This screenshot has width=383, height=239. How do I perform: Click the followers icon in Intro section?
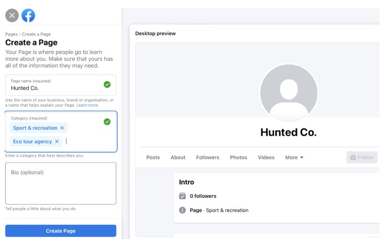tap(182, 196)
